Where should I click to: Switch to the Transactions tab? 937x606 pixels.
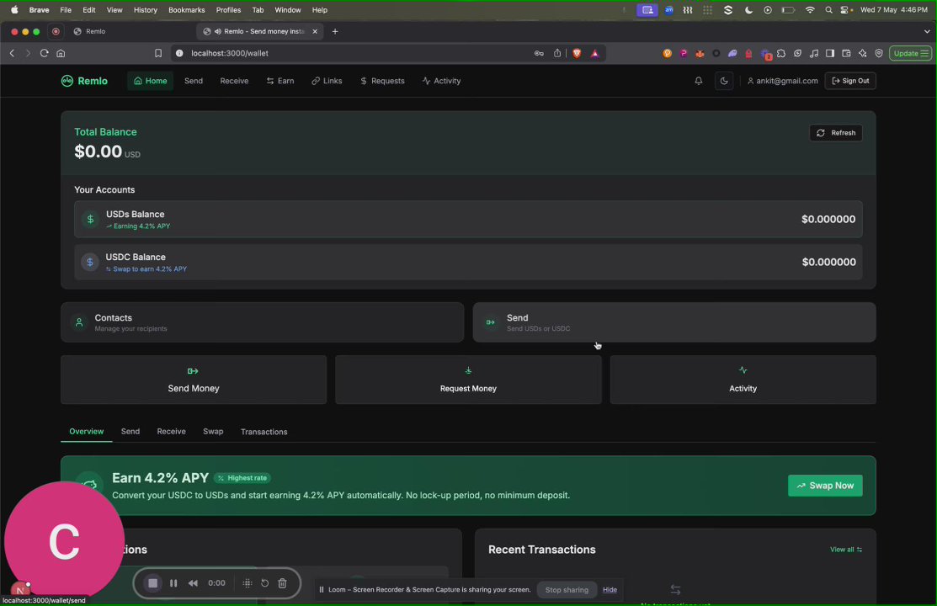264,432
